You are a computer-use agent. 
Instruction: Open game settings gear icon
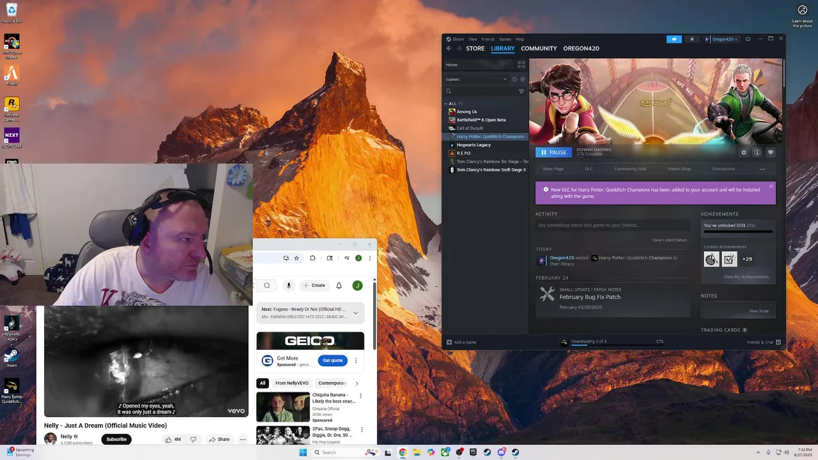744,153
